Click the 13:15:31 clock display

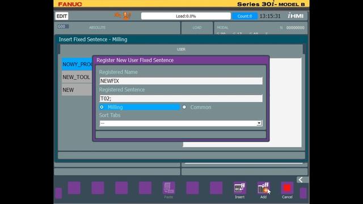click(x=270, y=16)
